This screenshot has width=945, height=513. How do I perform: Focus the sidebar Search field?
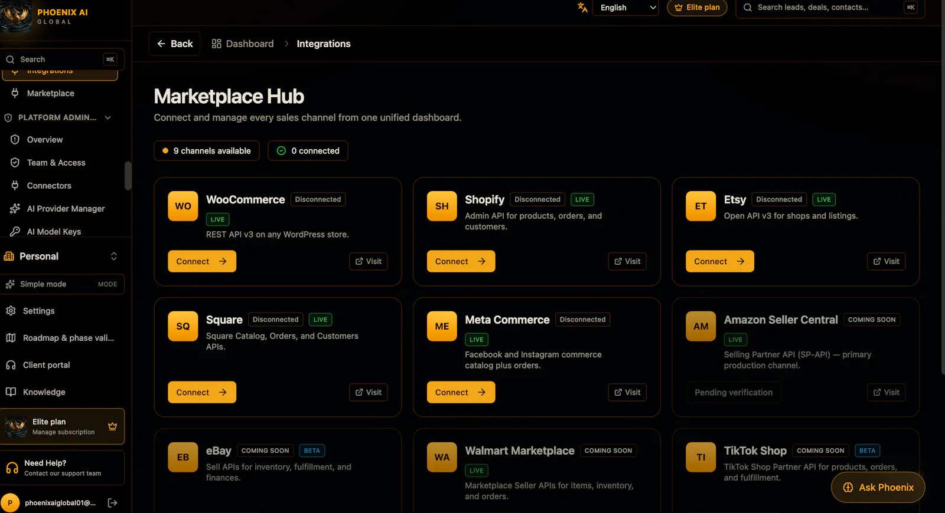coord(62,60)
